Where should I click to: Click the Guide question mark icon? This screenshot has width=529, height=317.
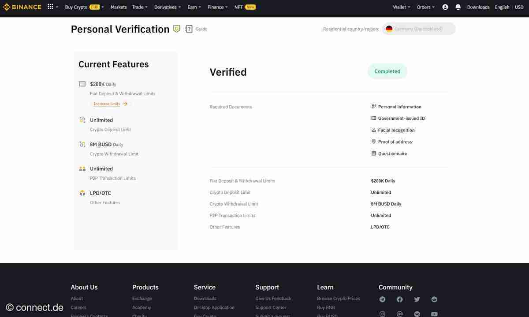(x=189, y=29)
